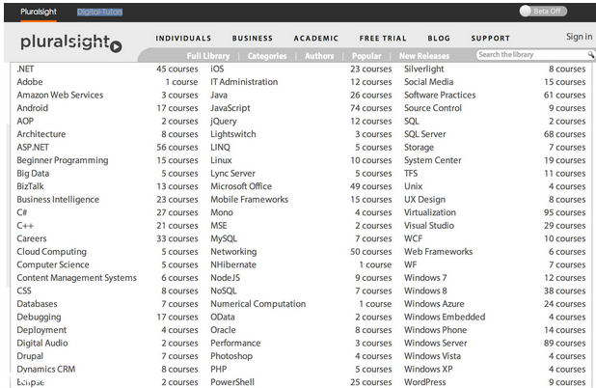The image size is (596, 388).
Task: Open the Adobe category
Action: pos(30,82)
